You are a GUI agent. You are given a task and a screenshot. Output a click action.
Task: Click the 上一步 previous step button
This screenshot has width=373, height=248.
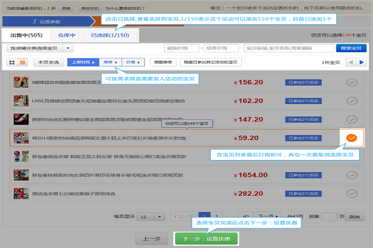pyautogui.click(x=152, y=239)
